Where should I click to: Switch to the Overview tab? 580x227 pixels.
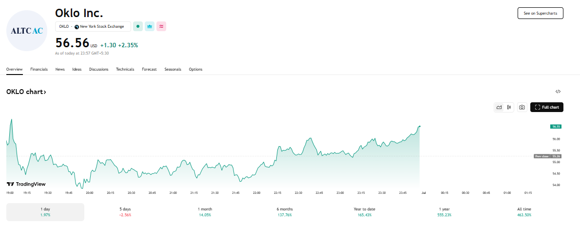[x=15, y=69]
